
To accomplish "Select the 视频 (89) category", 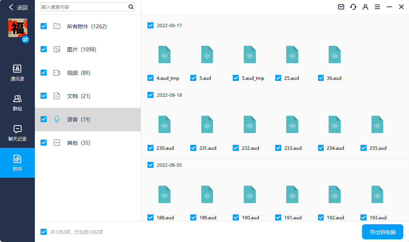I will (78, 73).
